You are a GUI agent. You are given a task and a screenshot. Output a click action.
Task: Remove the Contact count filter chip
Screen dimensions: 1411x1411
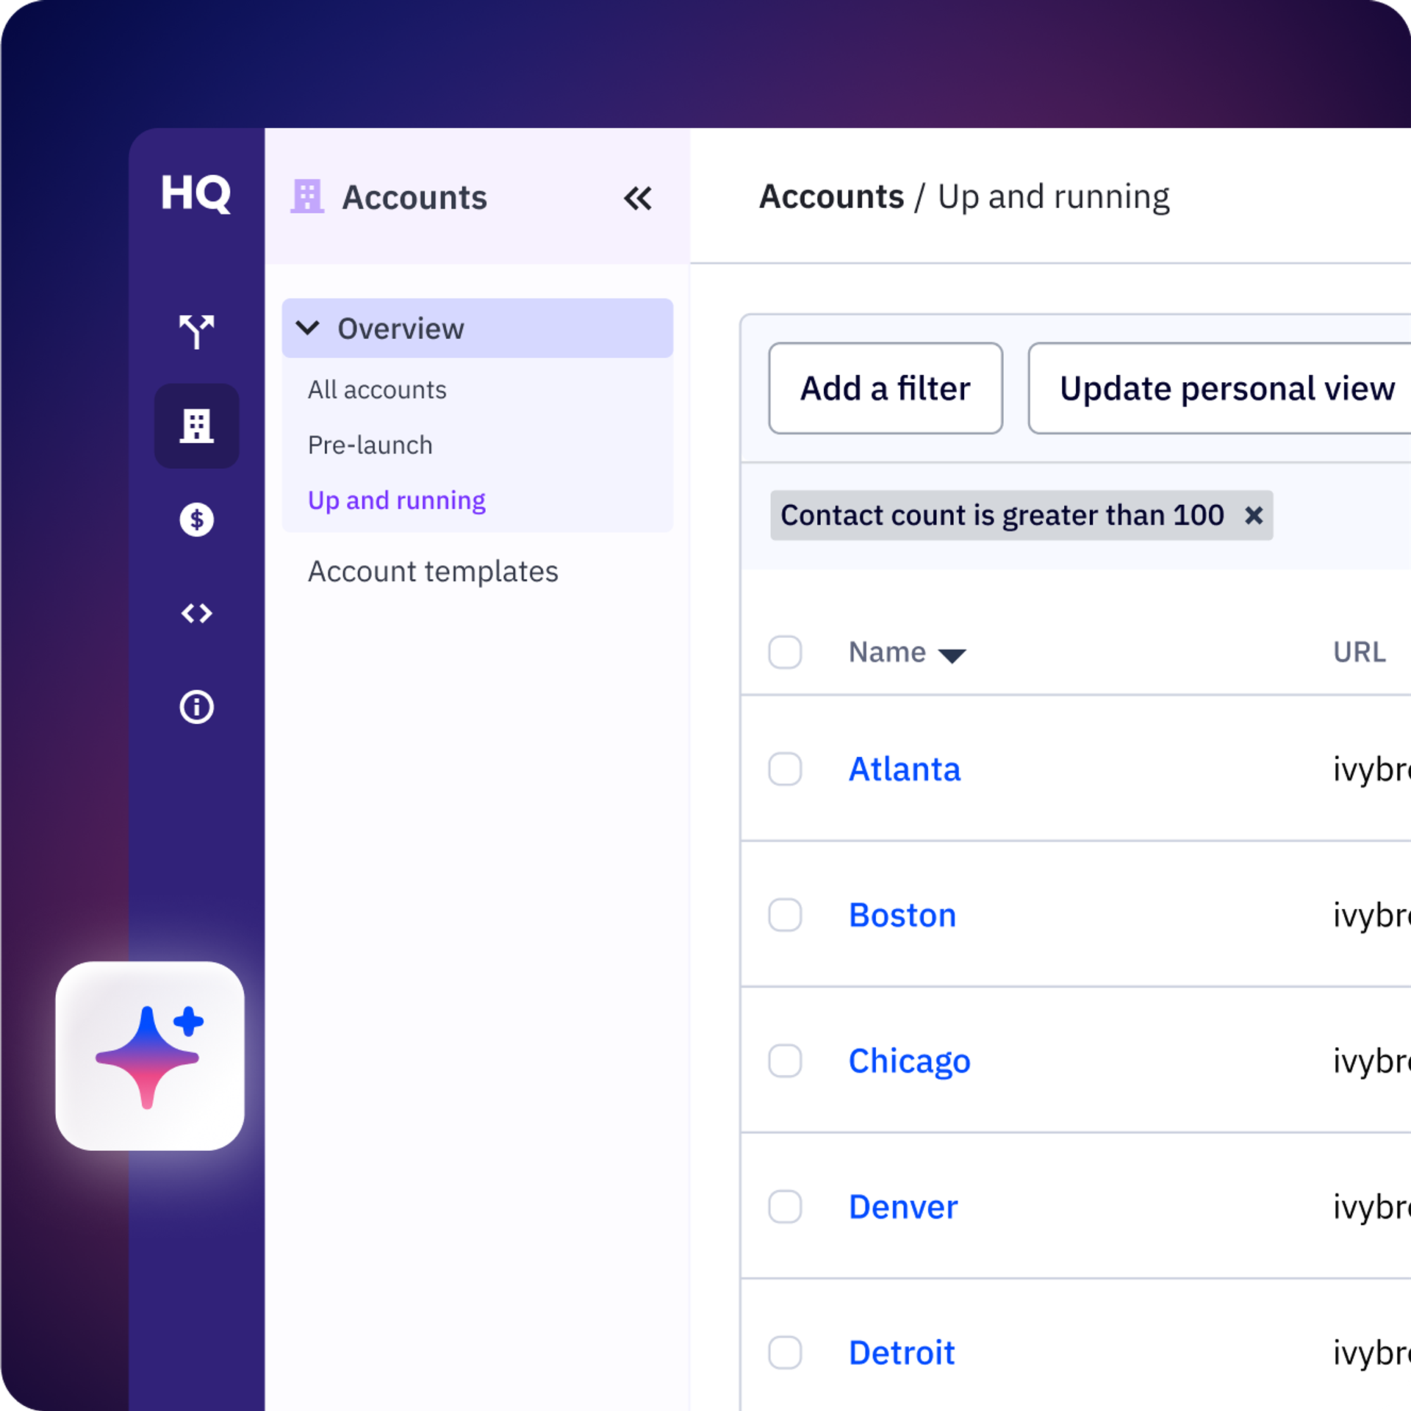click(x=1254, y=515)
